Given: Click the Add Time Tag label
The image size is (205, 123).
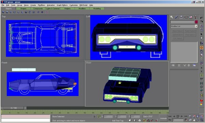Looking at the screenshot, I should point(118,121).
